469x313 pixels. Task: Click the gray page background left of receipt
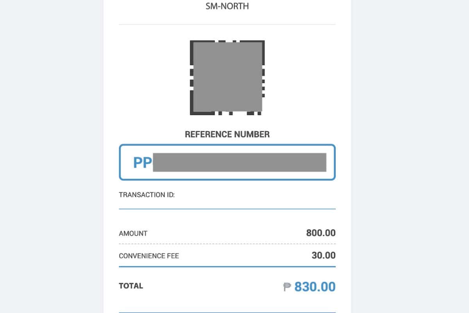point(51,156)
